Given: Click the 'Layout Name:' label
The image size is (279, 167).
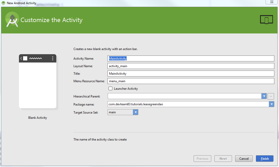Looking at the screenshot, I should point(83,66).
